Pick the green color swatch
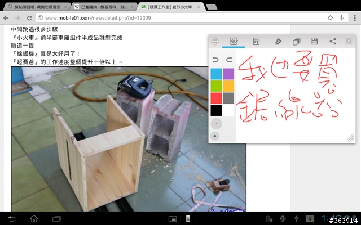Screen dimensions: 361x225 pos(217,86)
